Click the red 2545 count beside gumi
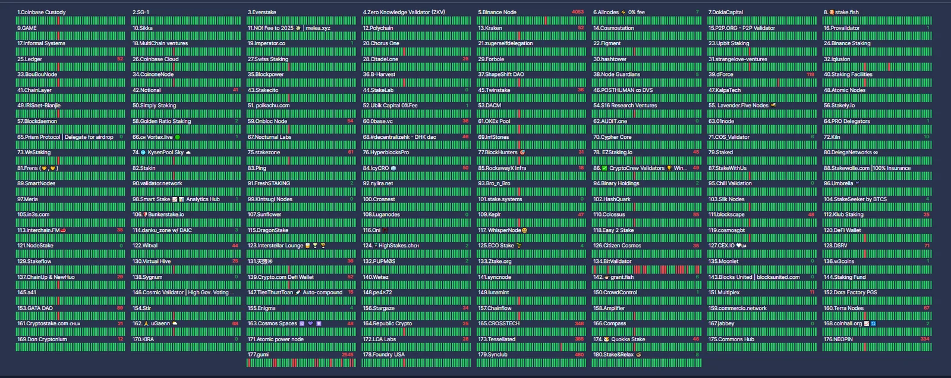 point(348,355)
